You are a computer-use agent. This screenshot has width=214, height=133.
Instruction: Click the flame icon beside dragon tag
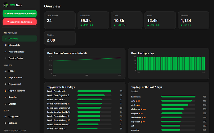click(140, 114)
